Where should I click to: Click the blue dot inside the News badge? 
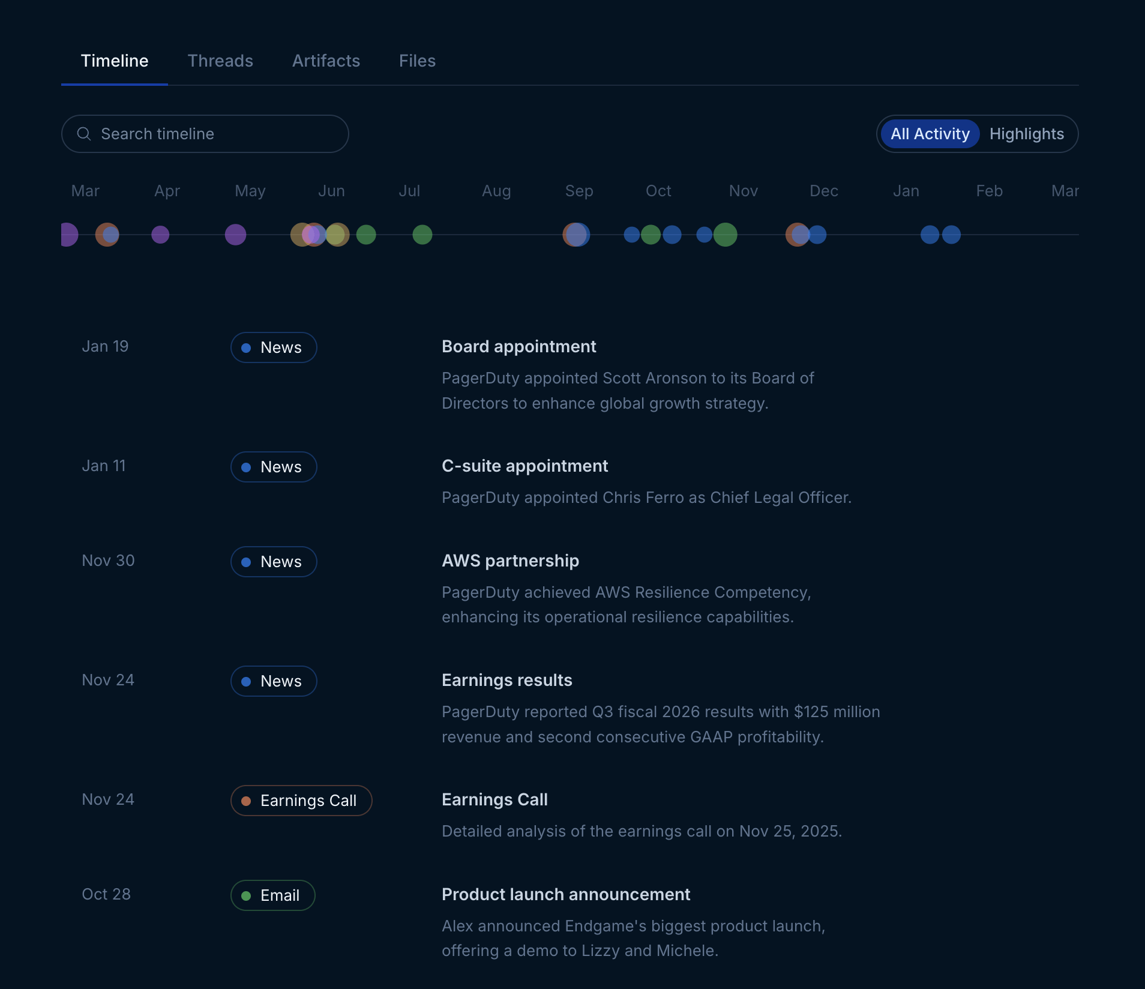point(247,347)
